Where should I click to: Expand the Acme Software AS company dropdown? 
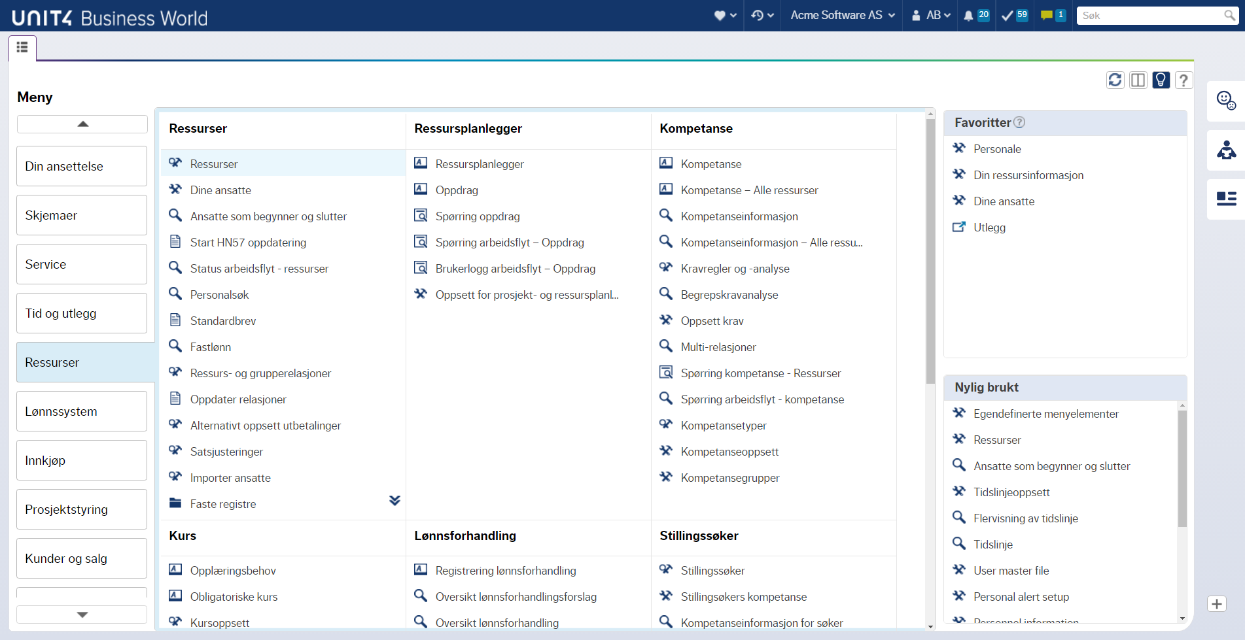coord(843,15)
